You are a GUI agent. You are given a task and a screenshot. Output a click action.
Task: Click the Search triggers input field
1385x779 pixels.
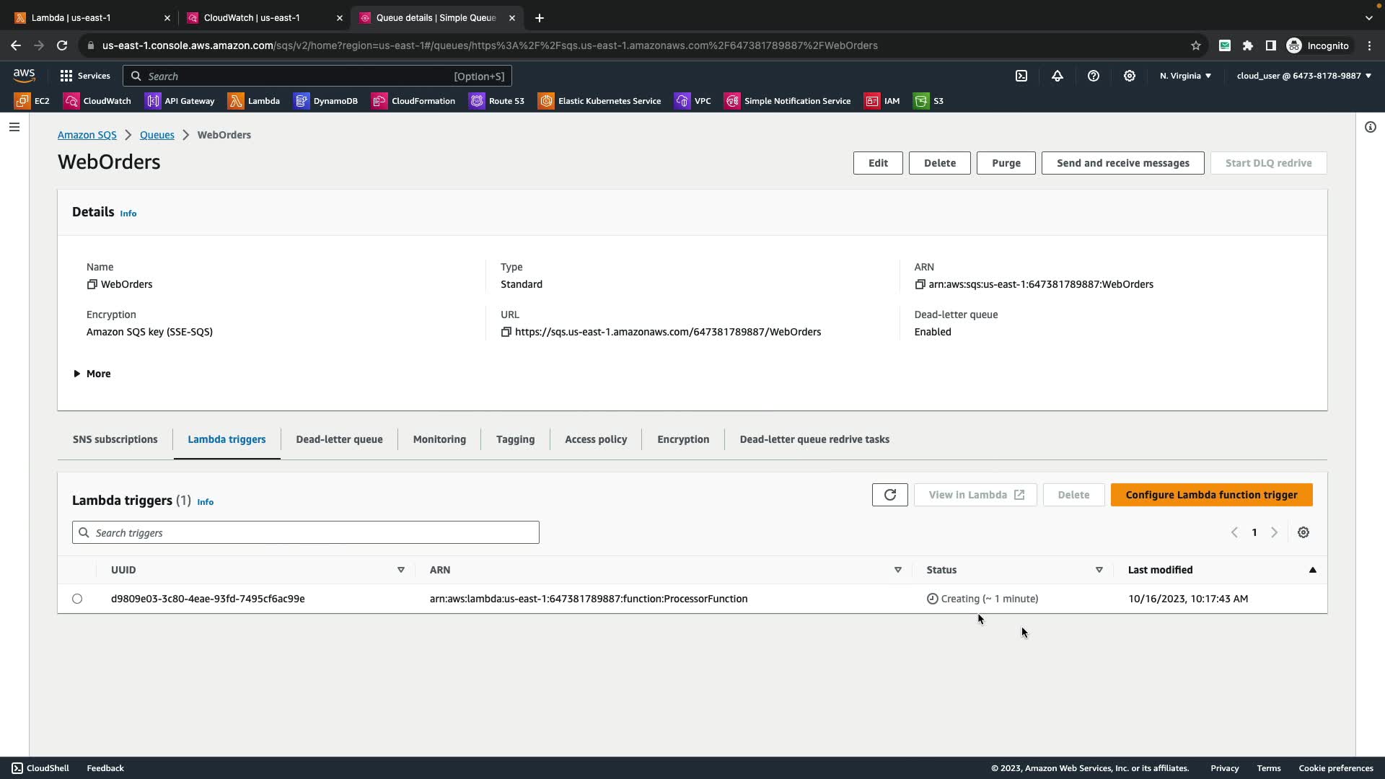306,532
